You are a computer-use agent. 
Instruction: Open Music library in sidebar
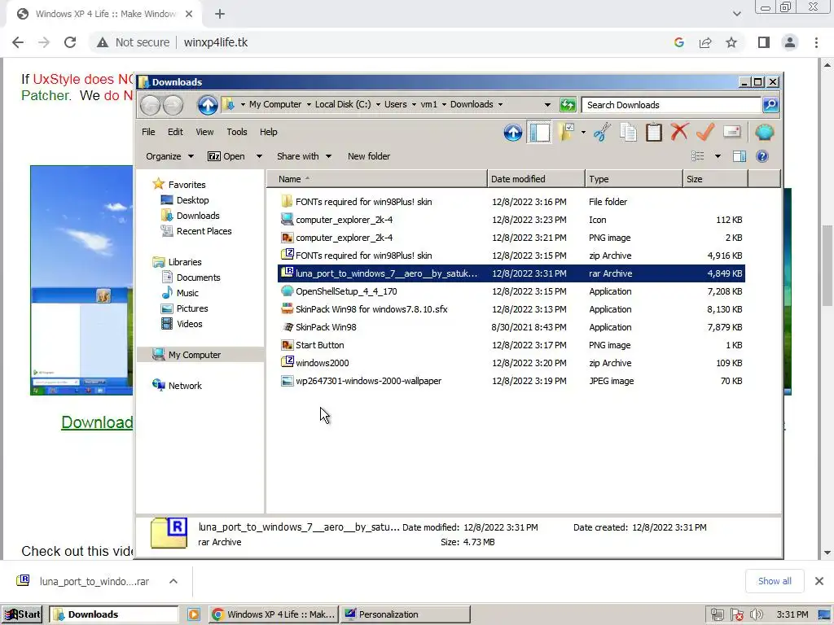pos(180,293)
